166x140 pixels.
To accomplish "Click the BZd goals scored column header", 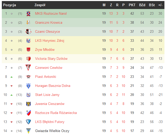I will [142, 5].
